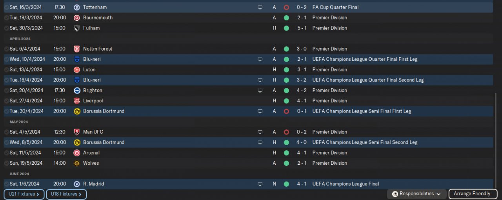Image resolution: width=502 pixels, height=200 pixels.
Task: Click the Bournemouth club badge
Action: click(77, 18)
